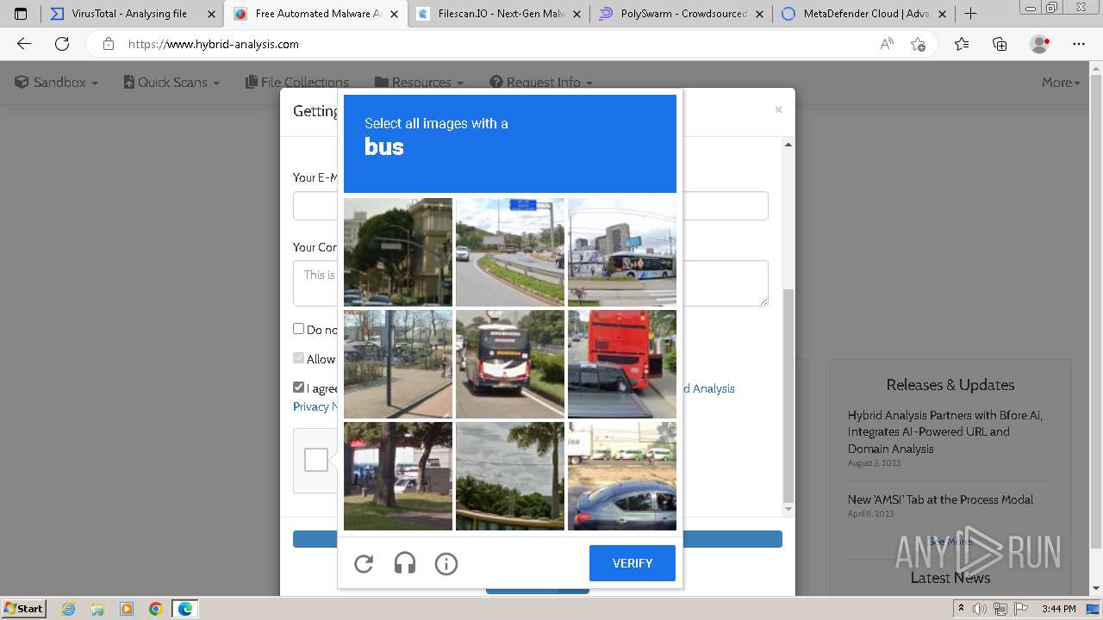Go back to previous page
The height and width of the screenshot is (620, 1103).
pos(24,44)
